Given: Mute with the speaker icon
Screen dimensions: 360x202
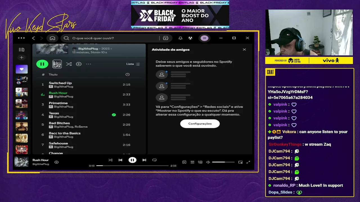Looking at the screenshot, I should 208,162.
